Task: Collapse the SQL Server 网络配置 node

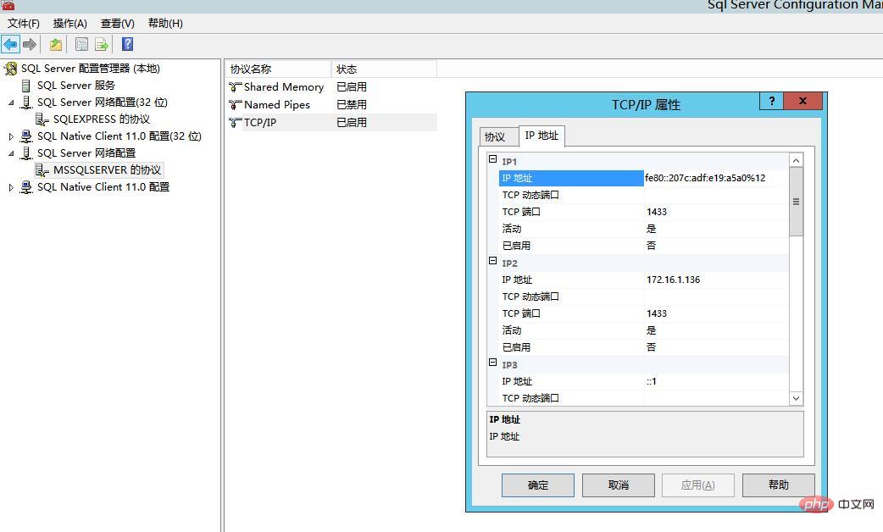Action: click(x=11, y=153)
